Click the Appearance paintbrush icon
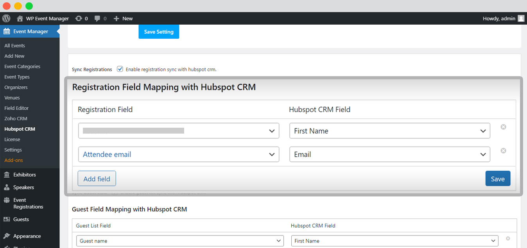This screenshot has width=527, height=248. [7, 236]
